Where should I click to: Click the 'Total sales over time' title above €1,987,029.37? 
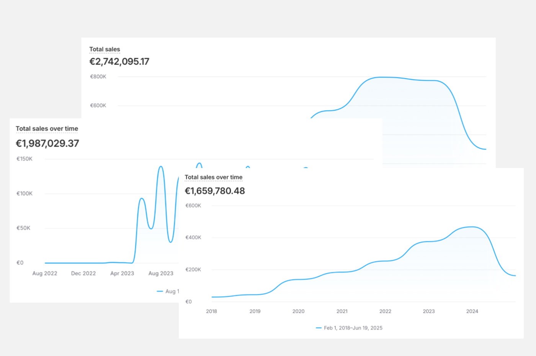click(47, 129)
